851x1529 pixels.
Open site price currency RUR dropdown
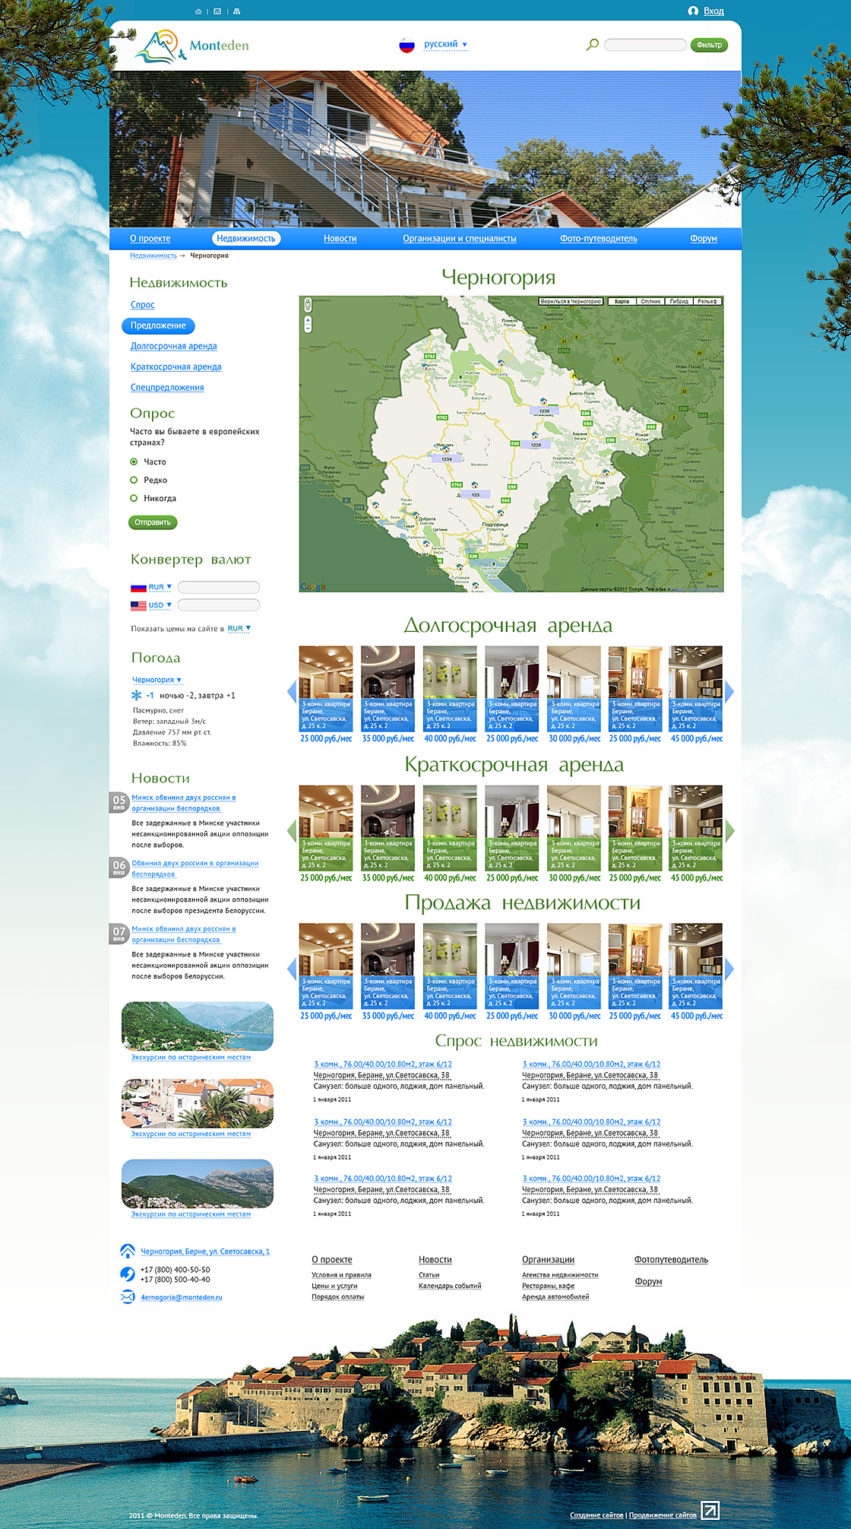pyautogui.click(x=239, y=629)
